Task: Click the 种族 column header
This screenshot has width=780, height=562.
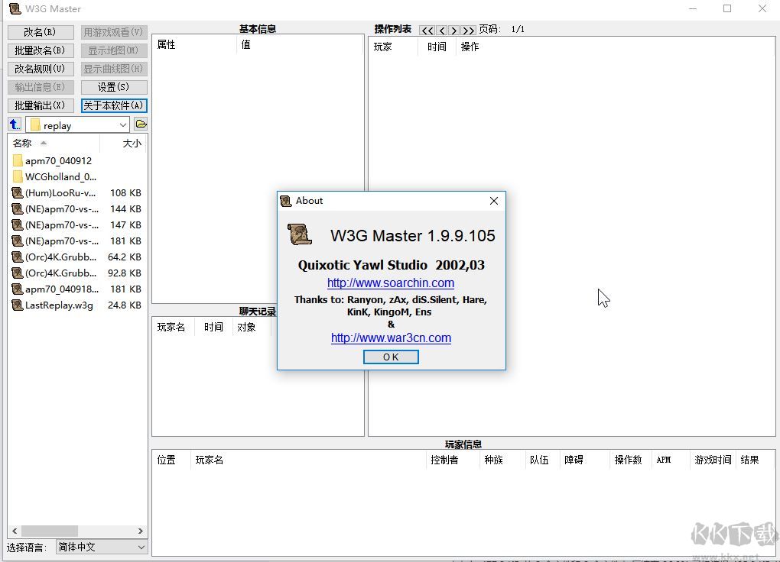Action: [x=502, y=460]
